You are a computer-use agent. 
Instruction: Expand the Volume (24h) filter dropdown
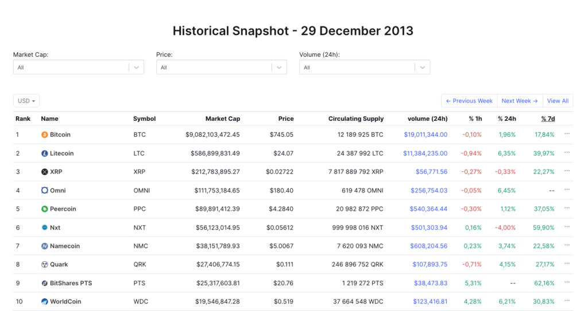(365, 68)
